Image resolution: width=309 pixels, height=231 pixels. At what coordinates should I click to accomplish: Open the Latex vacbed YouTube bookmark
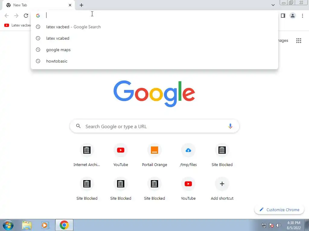[x=17, y=25]
